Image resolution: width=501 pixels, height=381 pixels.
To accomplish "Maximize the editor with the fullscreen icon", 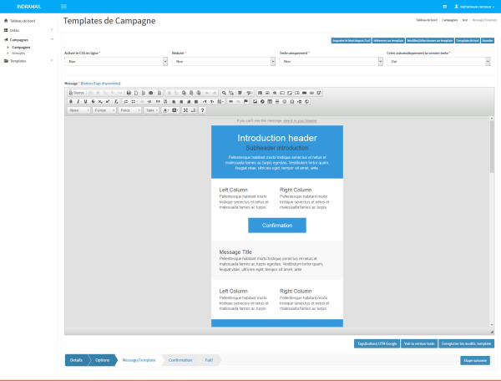I will point(185,110).
